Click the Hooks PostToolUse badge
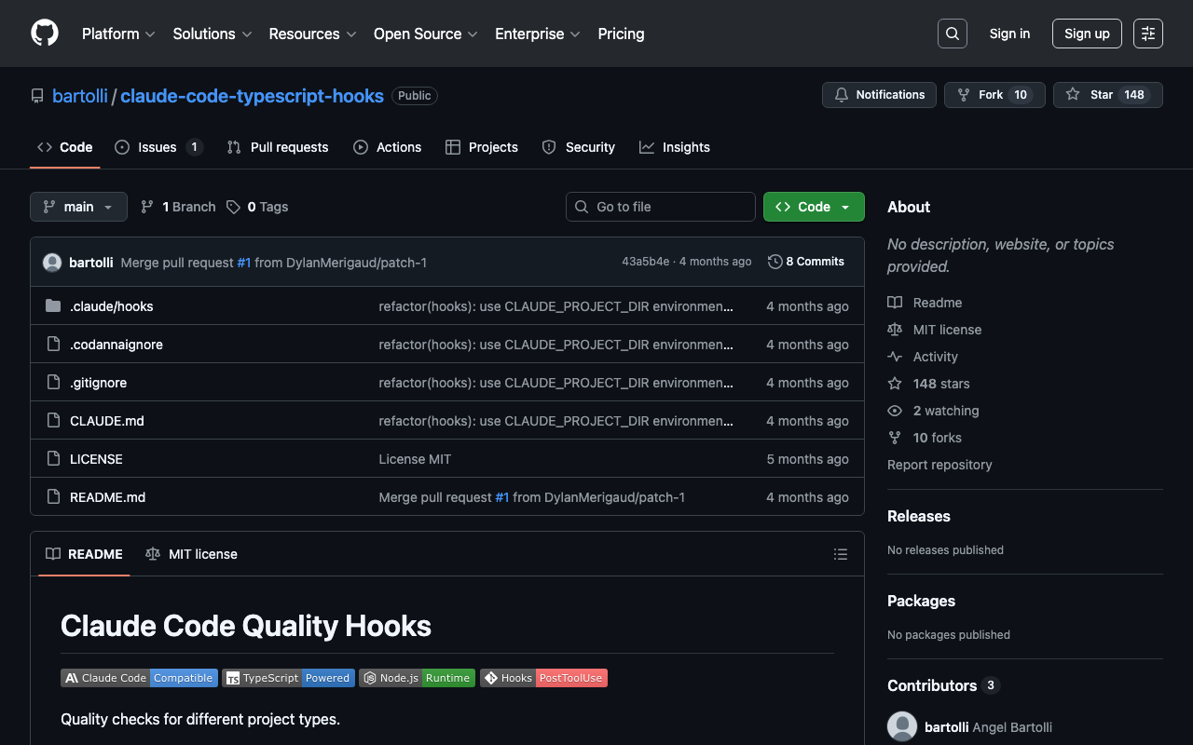Screen dimensions: 1193x745 tap(543, 678)
